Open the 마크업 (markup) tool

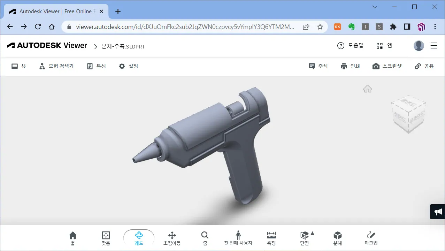(x=371, y=238)
